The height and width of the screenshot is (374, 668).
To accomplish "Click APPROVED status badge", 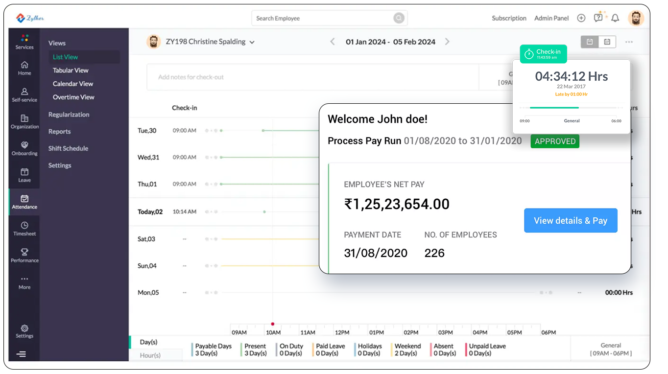I will [555, 141].
